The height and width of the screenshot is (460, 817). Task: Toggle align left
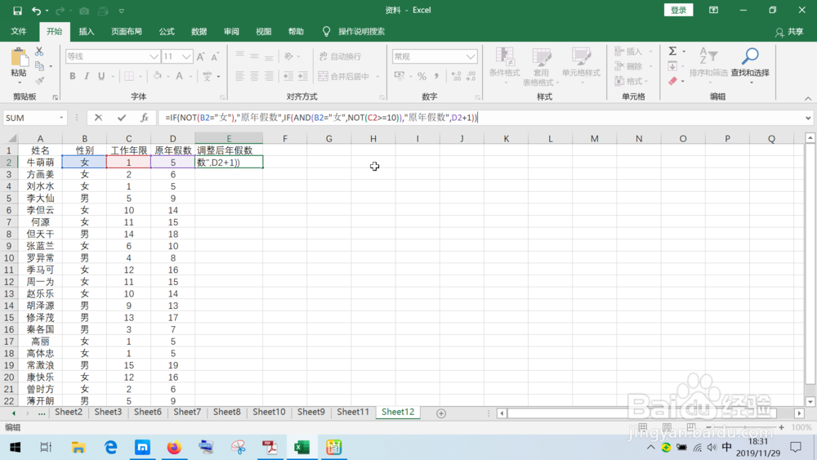click(x=239, y=76)
